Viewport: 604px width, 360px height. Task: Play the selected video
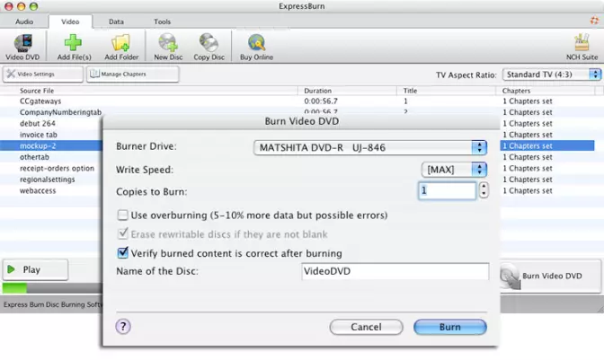[x=35, y=269]
